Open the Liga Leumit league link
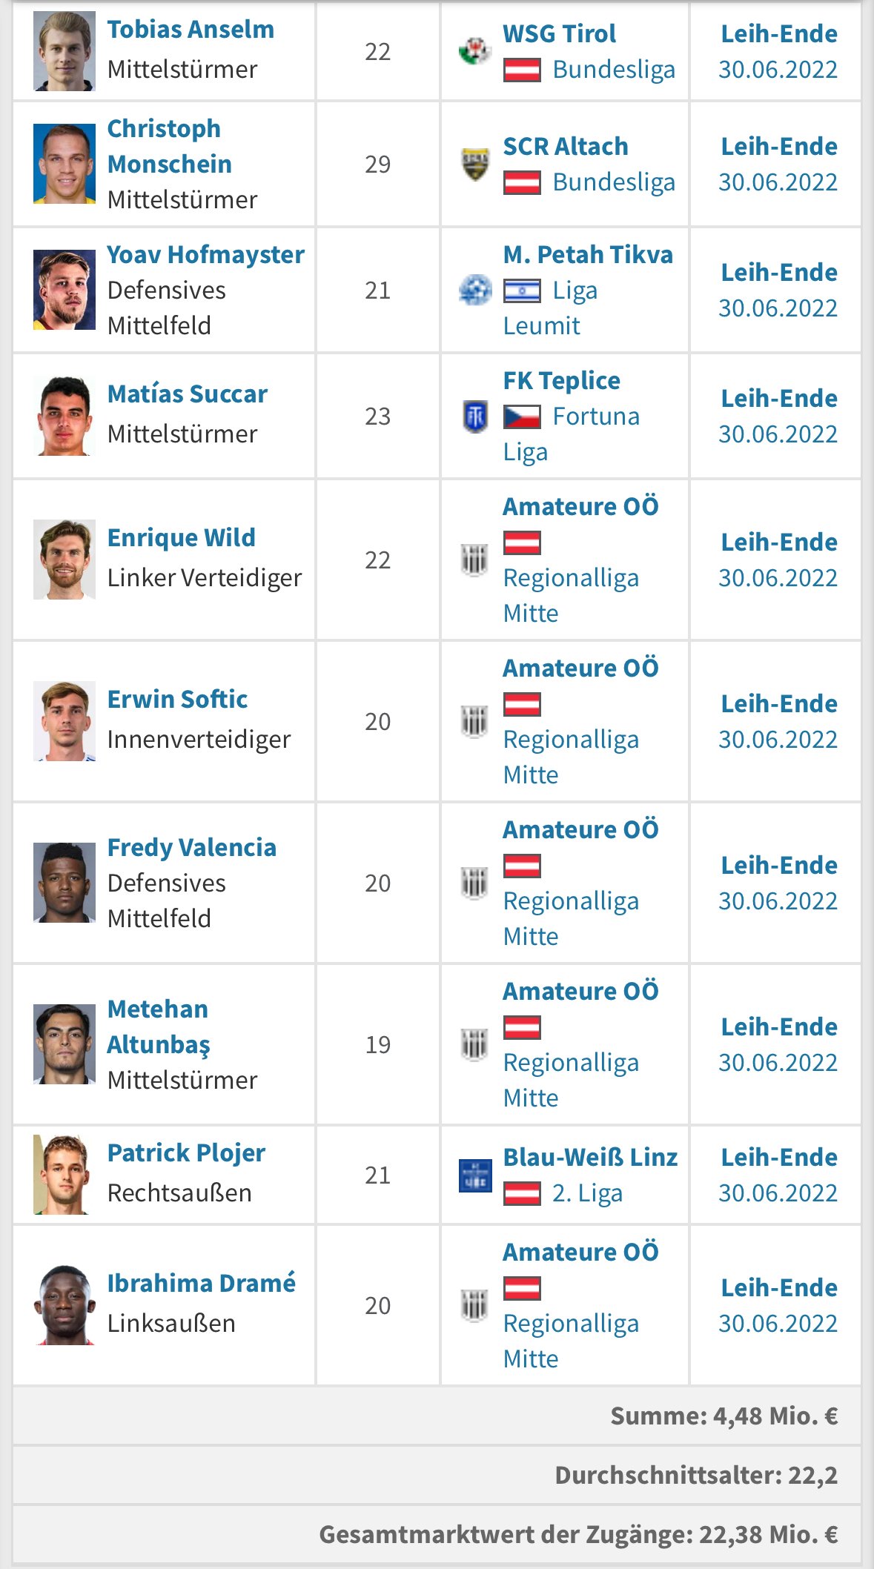This screenshot has width=874, height=1569. point(551,308)
